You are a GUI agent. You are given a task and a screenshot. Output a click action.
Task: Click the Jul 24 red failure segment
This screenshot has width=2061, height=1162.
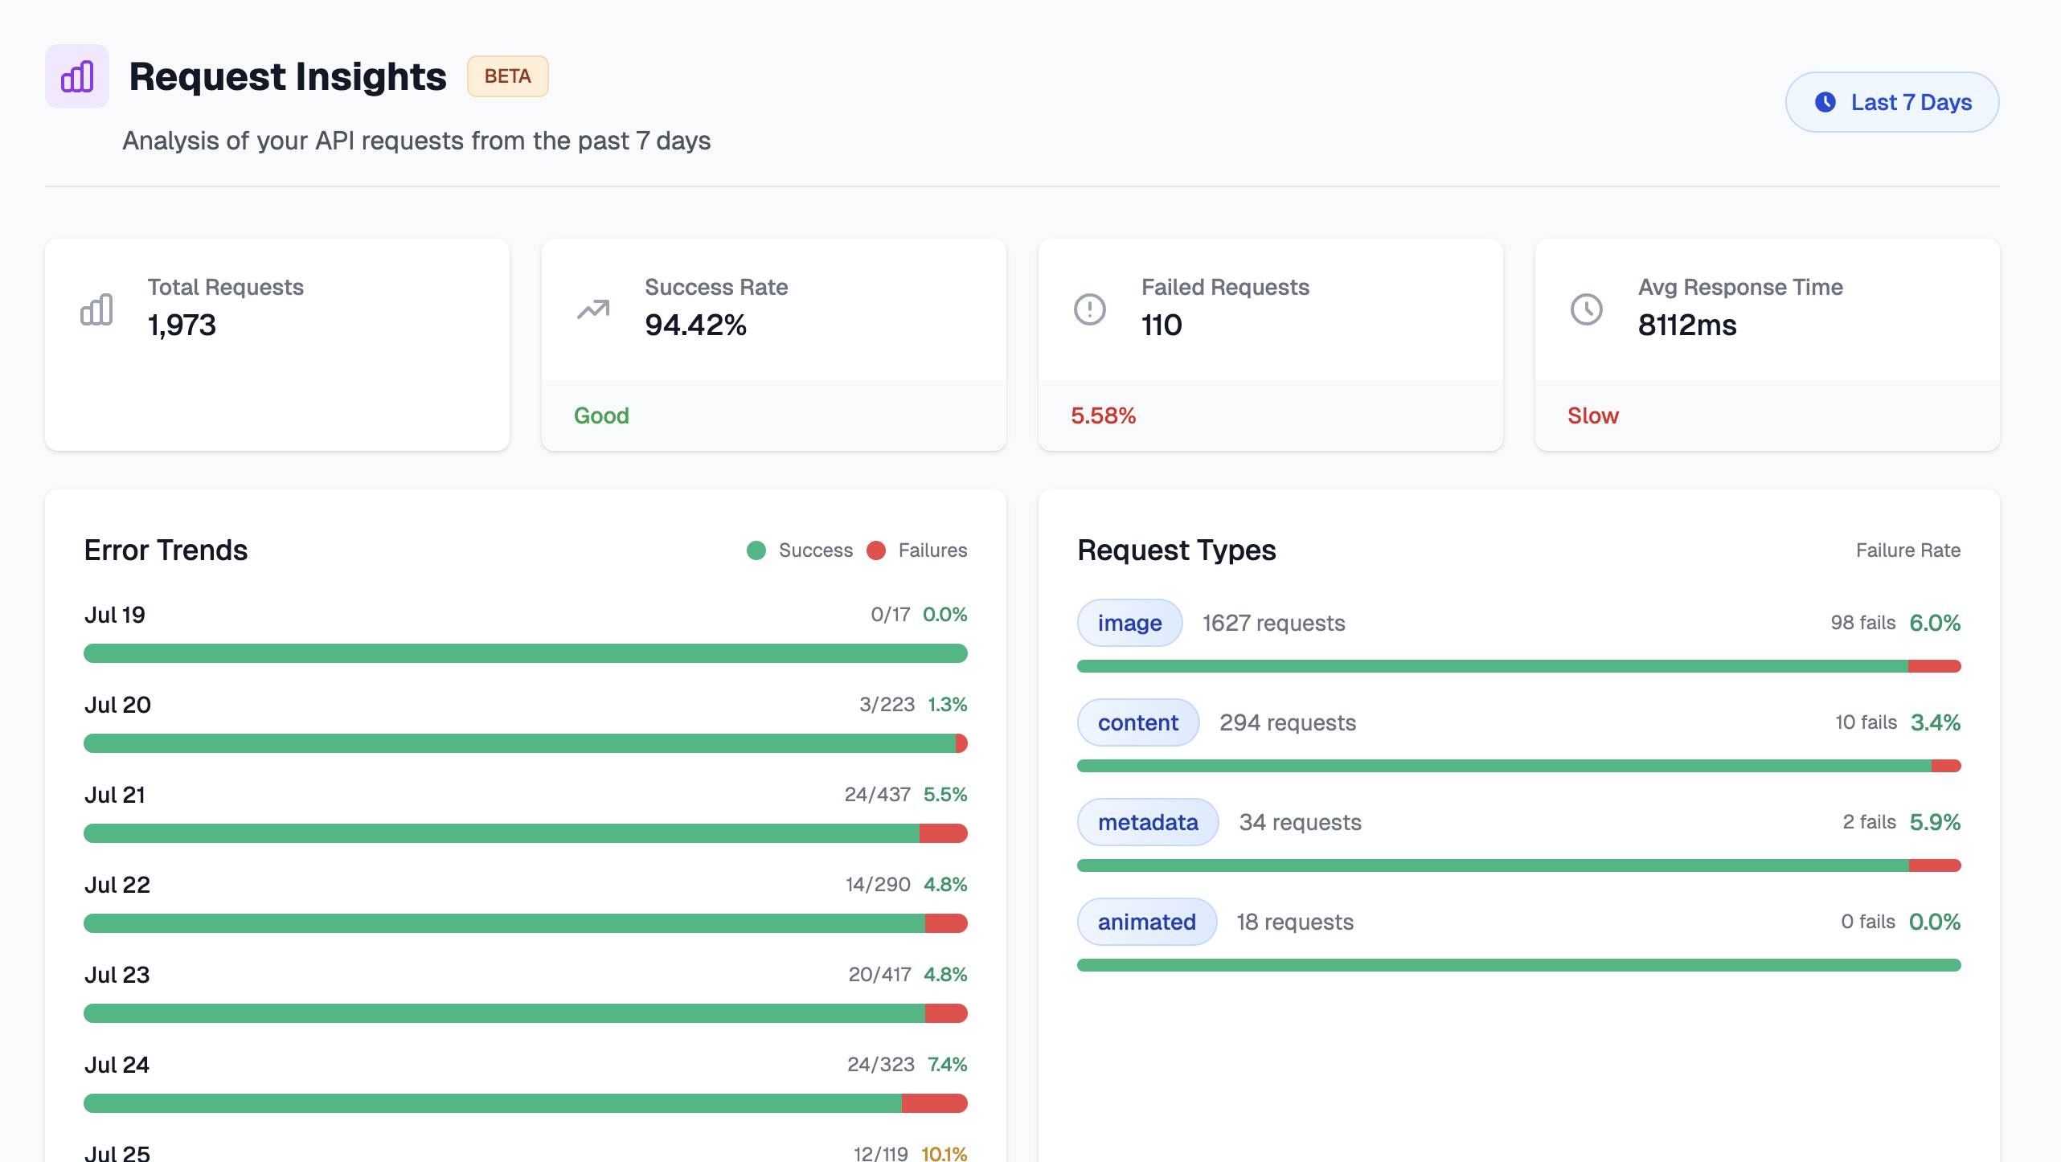[934, 1103]
